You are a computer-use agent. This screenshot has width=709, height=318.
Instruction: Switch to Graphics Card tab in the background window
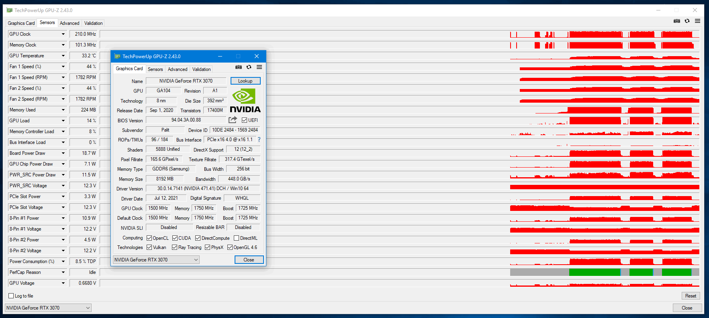pyautogui.click(x=21, y=23)
